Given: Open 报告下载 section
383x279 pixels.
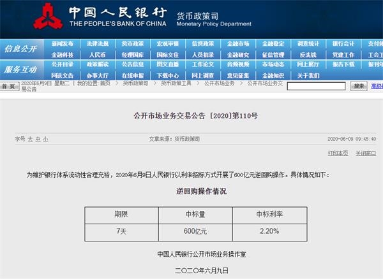Looking at the screenshot, I should coord(343,64).
